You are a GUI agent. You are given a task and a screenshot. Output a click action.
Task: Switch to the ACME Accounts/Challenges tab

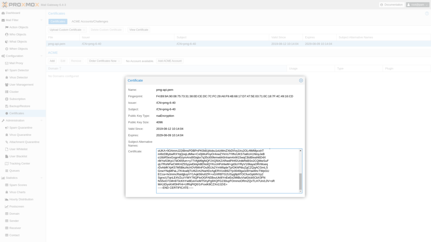(x=91, y=21)
